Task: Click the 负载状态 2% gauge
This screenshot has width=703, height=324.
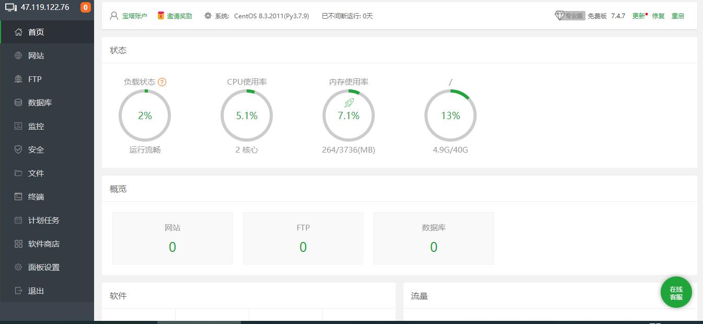Action: [x=145, y=115]
